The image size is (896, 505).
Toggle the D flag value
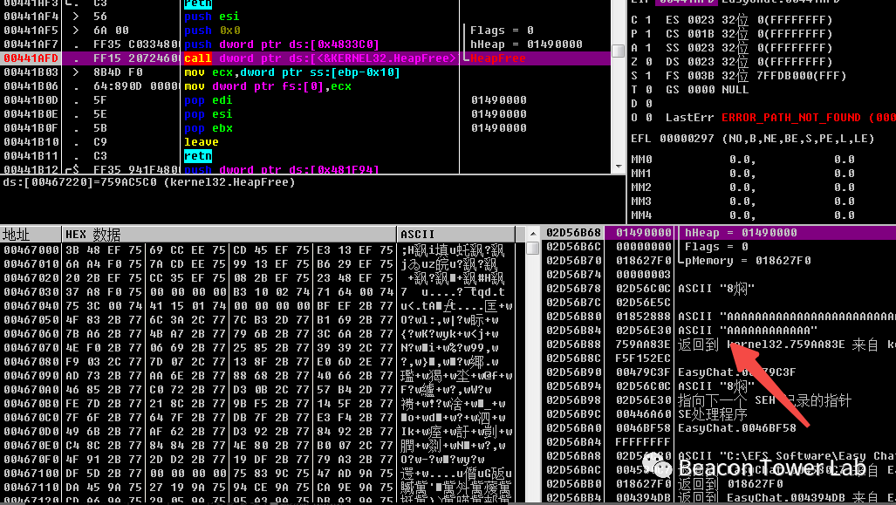(648, 104)
